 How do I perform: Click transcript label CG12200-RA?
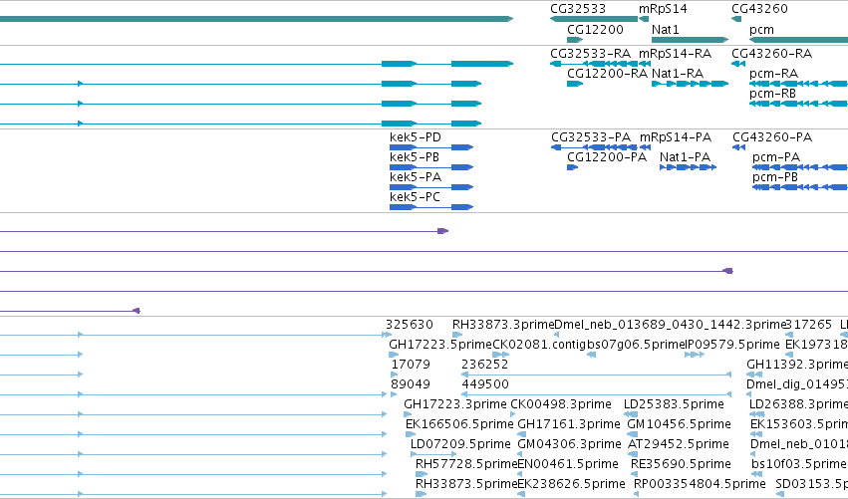[607, 74]
